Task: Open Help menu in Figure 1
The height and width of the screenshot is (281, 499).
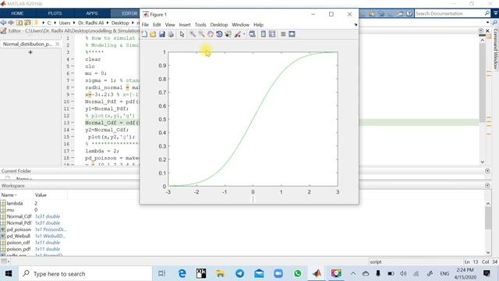Action: 258,24
